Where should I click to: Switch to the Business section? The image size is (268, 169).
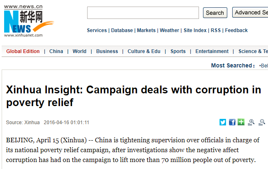coord(107,51)
